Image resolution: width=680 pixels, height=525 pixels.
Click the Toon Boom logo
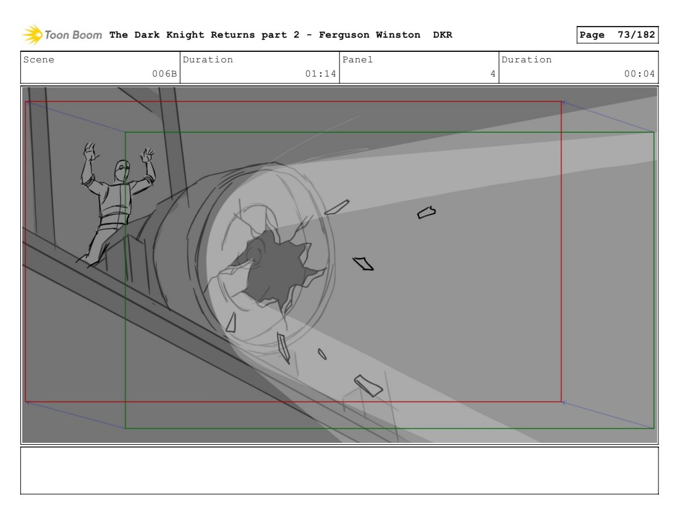[x=62, y=35]
